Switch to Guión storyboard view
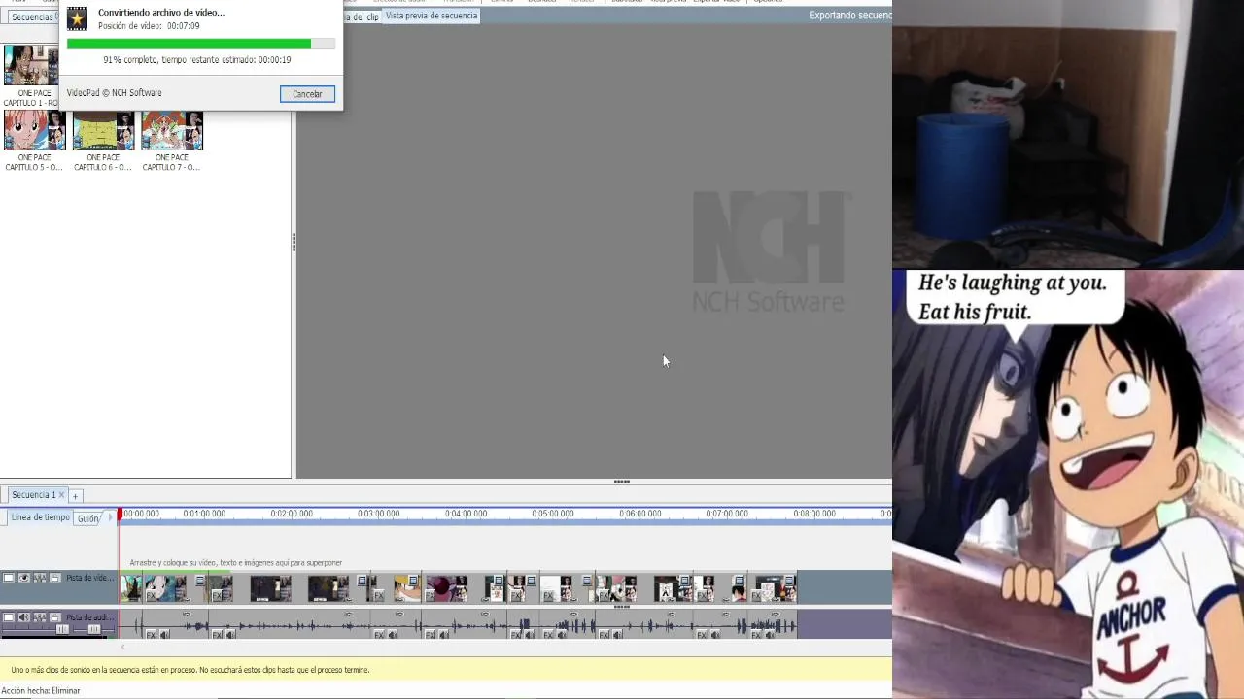 [88, 518]
